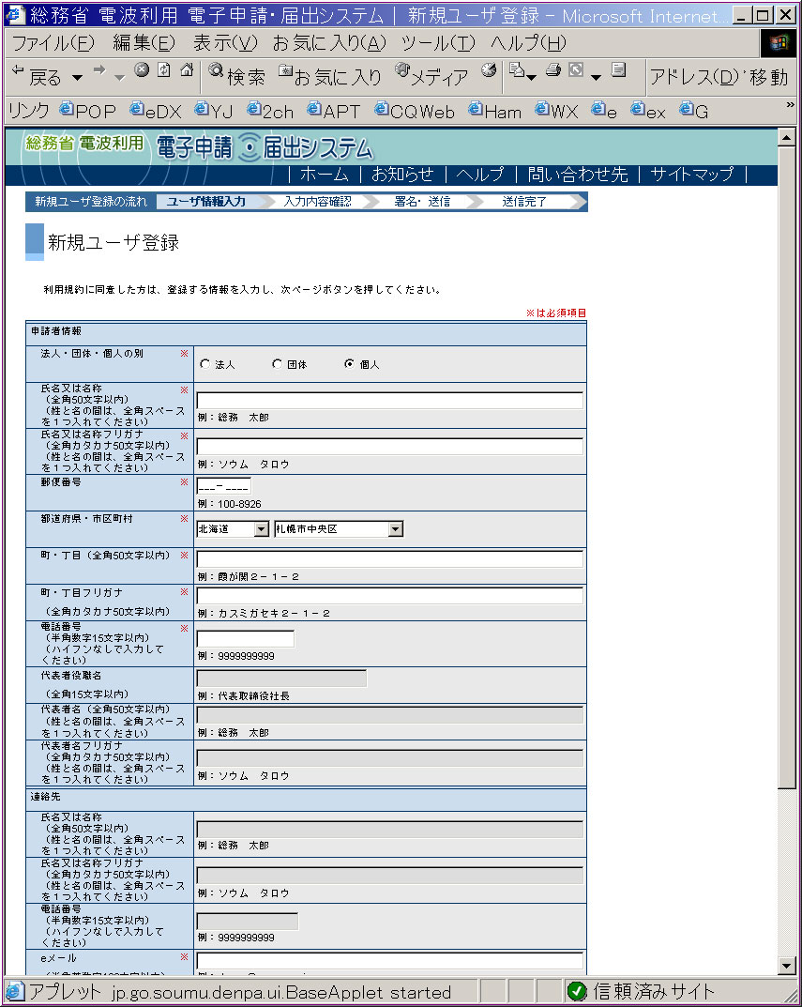Open the サイトマップ navigation link
802x1007 pixels.
point(692,174)
